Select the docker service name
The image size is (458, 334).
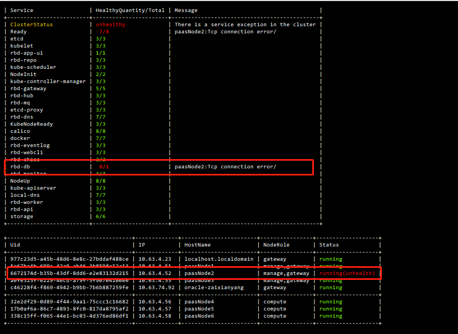[x=20, y=138]
